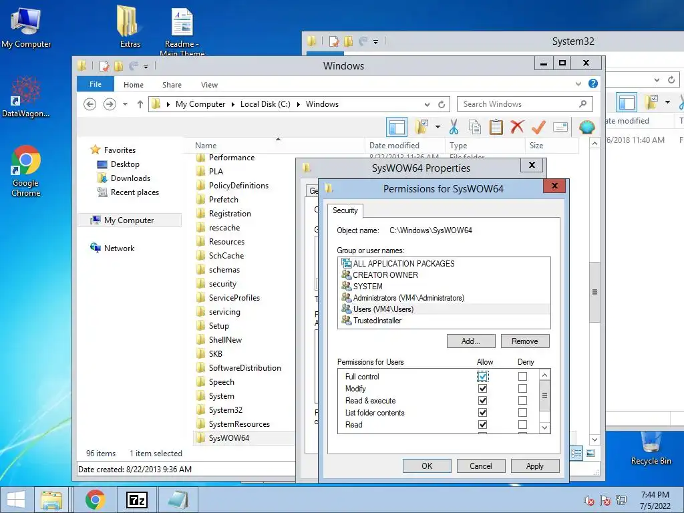
Task: Expand the Local Disk (C:) breadcrumb arrow
Action: 299,104
